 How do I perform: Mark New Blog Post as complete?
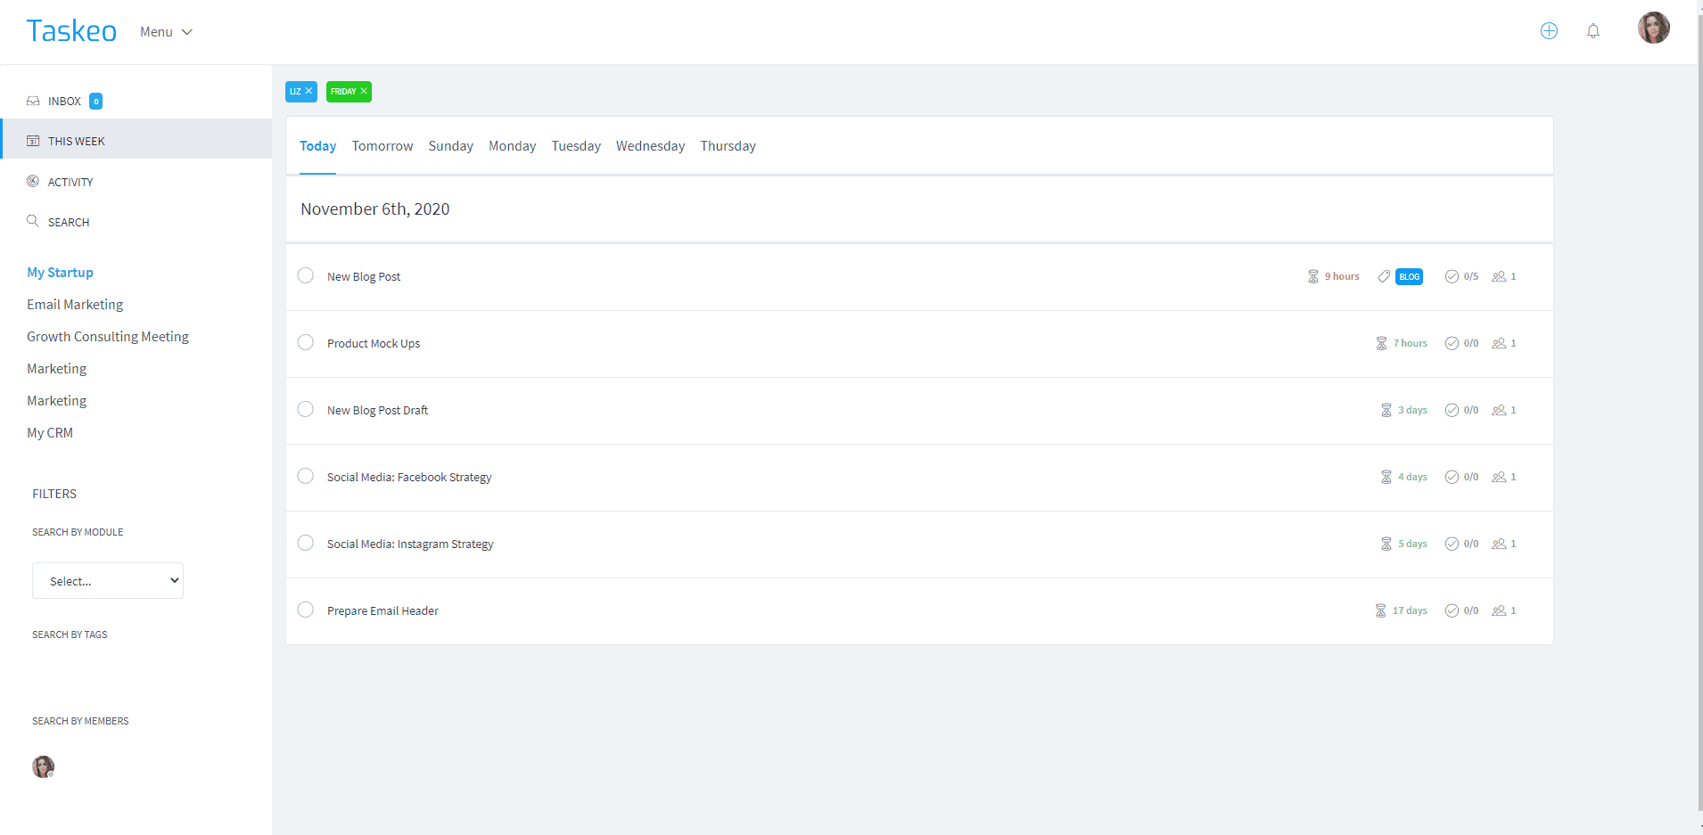click(306, 275)
